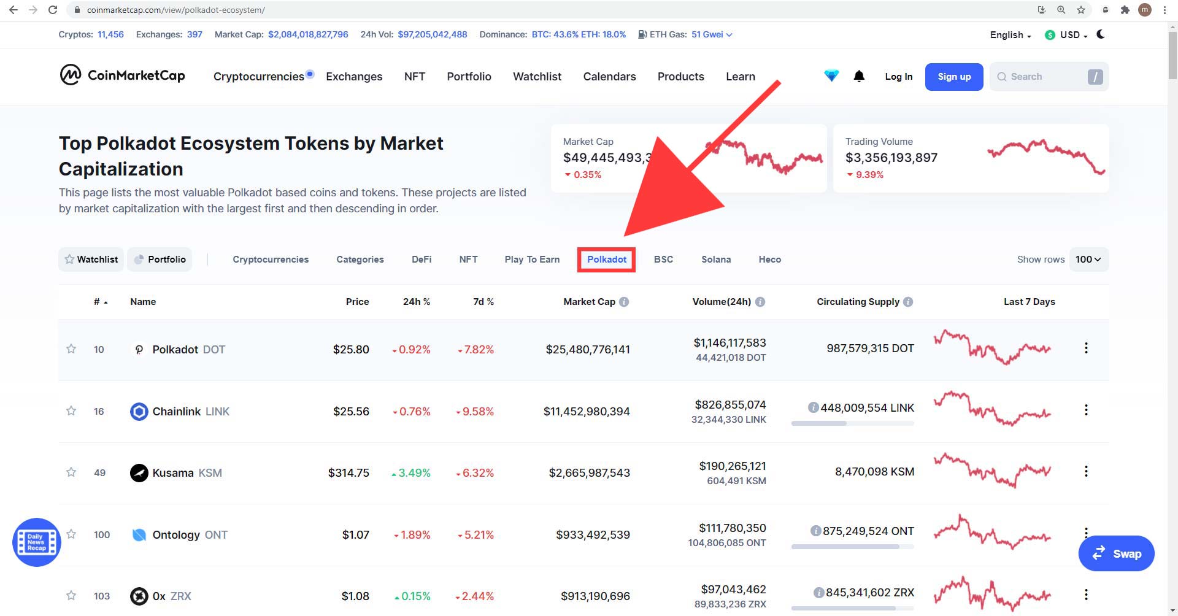This screenshot has width=1178, height=616.
Task: Open the Show rows 100 dropdown
Action: pos(1088,260)
